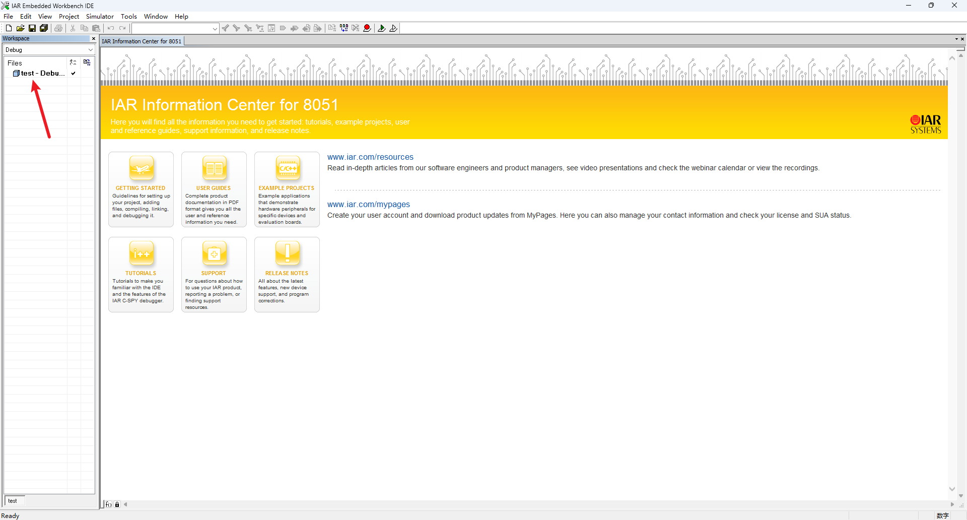Image resolution: width=967 pixels, height=520 pixels.
Task: Open the Getting Started card
Action: point(141,189)
